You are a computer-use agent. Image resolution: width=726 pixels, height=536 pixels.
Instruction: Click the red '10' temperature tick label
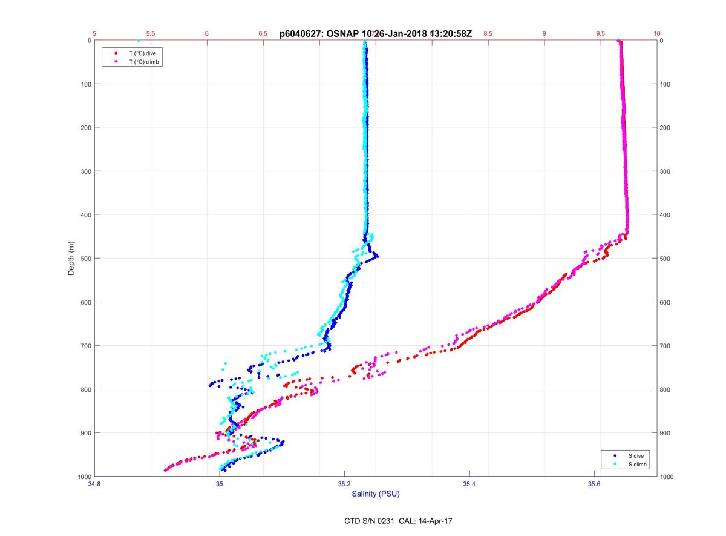point(656,34)
